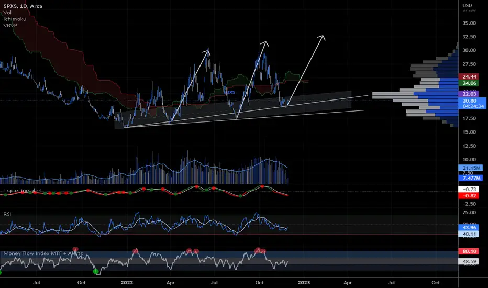Viewport: 488px width, 288px height.
Task: Click the Triple line alert pane label
Action: click(x=23, y=190)
